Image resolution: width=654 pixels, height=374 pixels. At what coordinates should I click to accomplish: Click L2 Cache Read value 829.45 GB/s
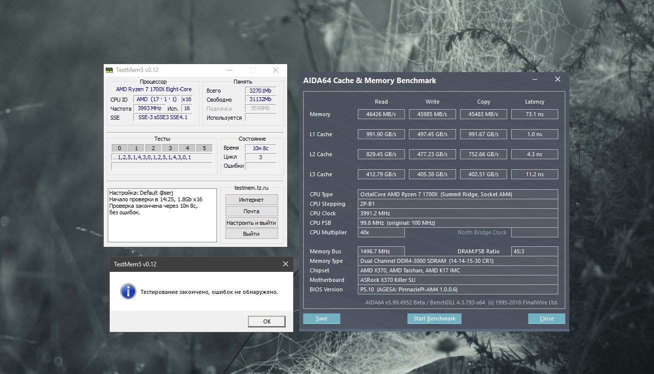[381, 154]
